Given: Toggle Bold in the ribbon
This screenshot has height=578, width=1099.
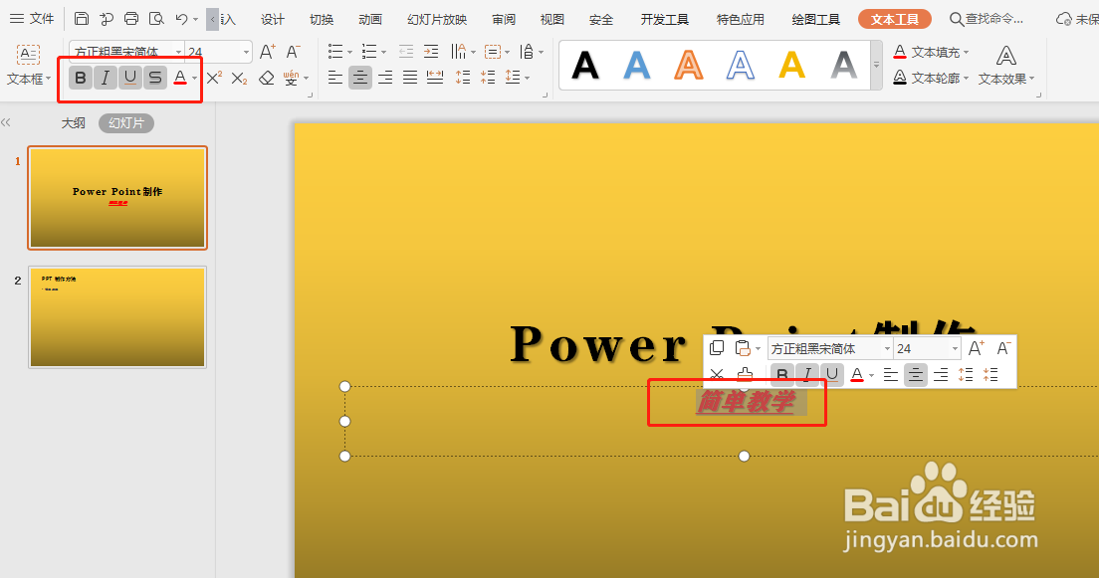Looking at the screenshot, I should coord(81,77).
